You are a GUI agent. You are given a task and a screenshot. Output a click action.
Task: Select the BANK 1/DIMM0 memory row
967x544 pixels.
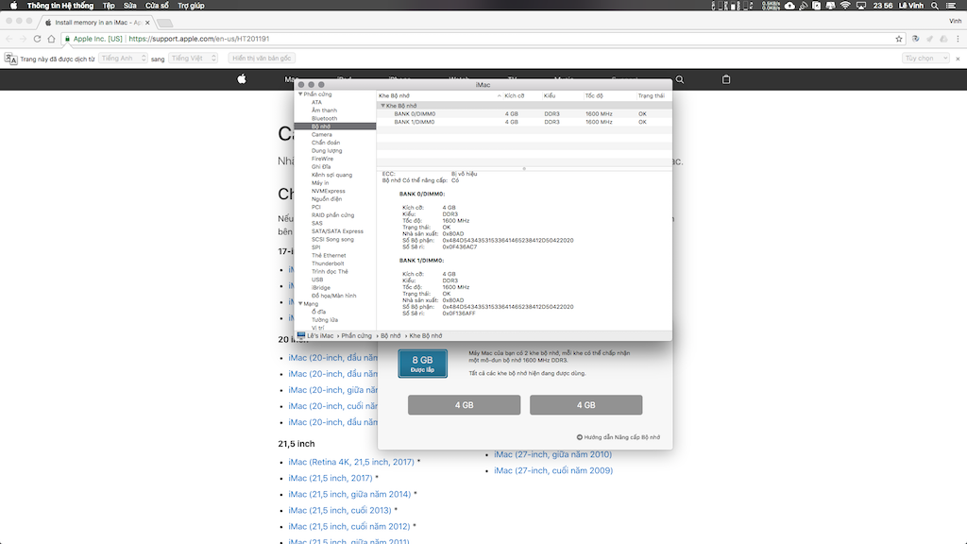coord(415,122)
